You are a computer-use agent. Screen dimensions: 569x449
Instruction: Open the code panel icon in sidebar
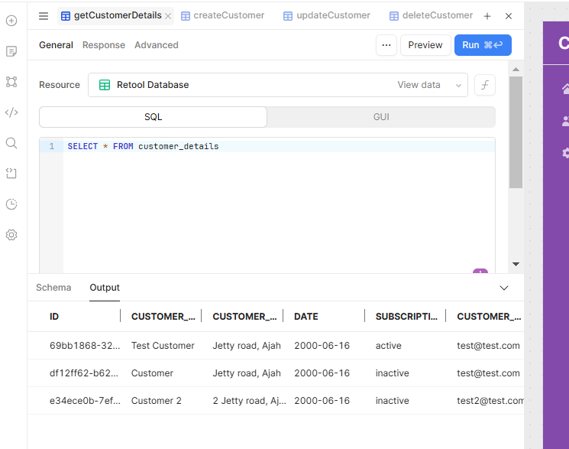(11, 112)
